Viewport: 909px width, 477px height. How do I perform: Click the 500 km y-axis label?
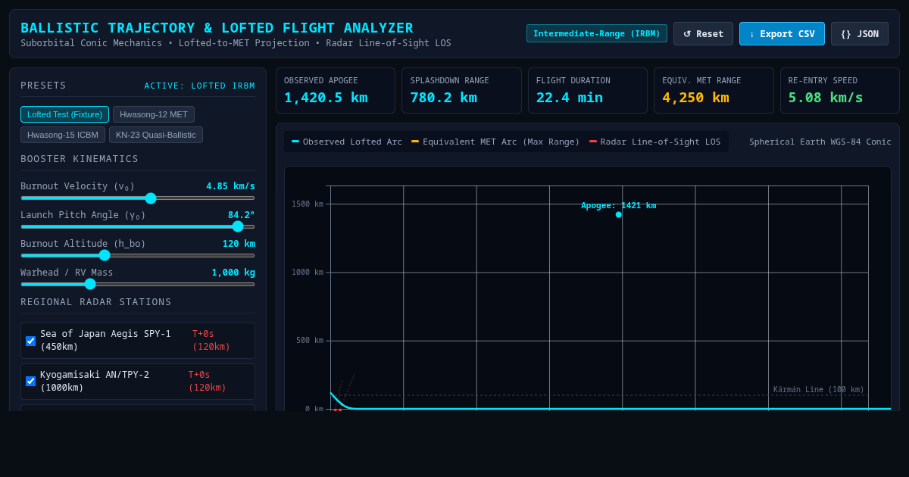[x=310, y=341]
